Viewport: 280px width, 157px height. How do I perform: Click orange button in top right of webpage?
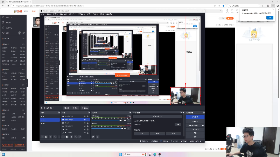230,18
